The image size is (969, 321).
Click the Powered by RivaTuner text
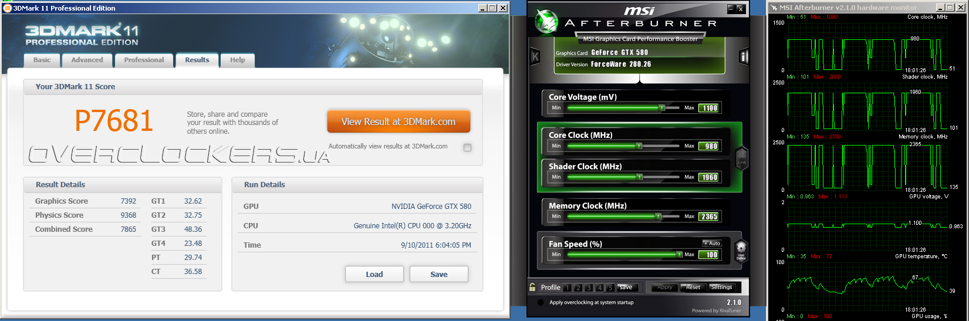[x=717, y=310]
